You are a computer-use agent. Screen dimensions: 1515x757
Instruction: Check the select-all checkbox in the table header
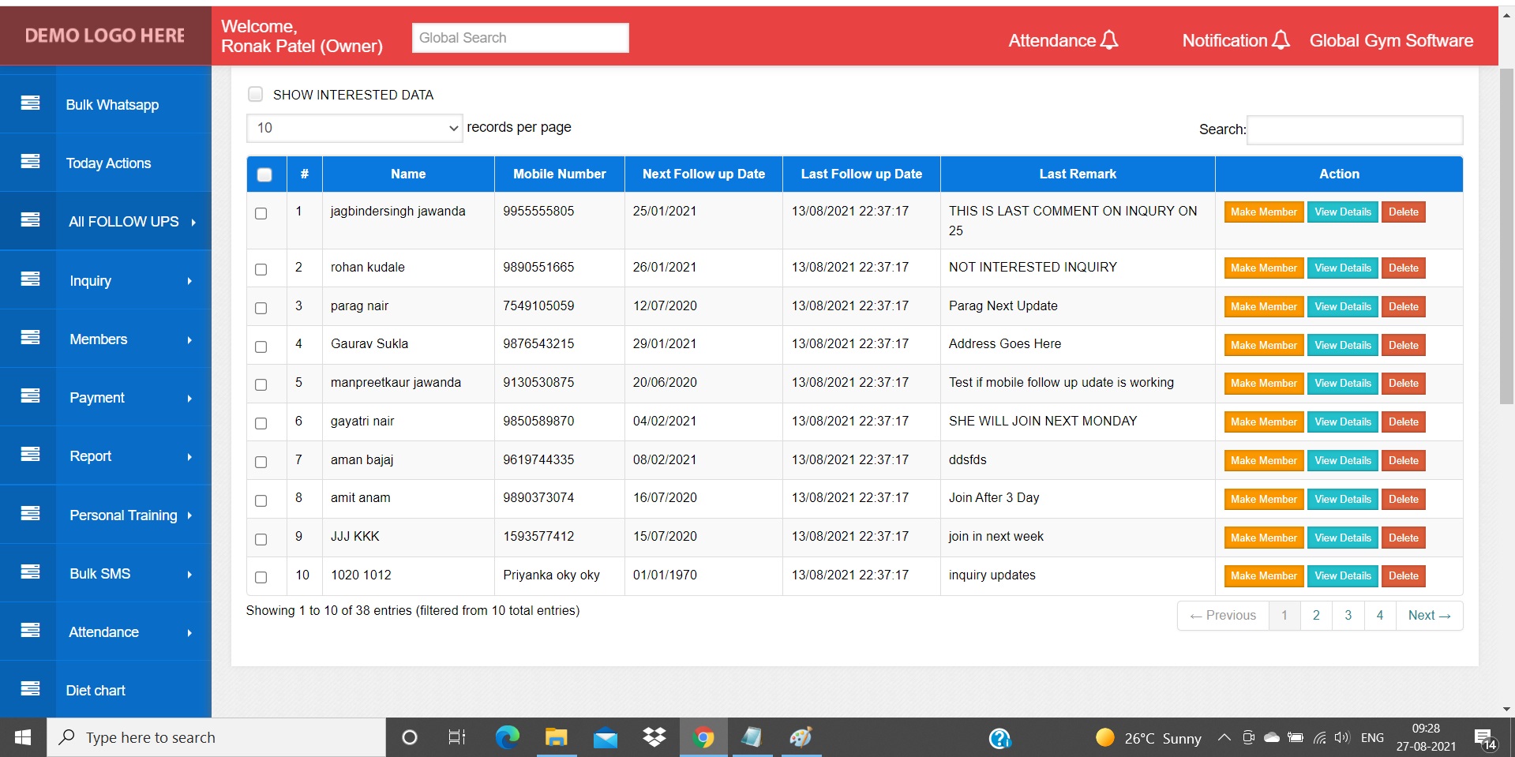(x=264, y=174)
